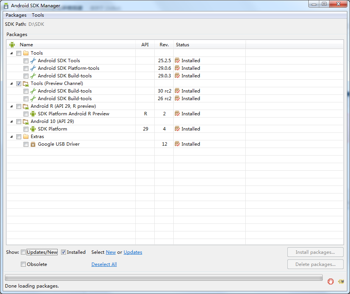Check the Build-tools 30 rc2 checkbox
The image size is (350, 294).
pyautogui.click(x=26, y=91)
